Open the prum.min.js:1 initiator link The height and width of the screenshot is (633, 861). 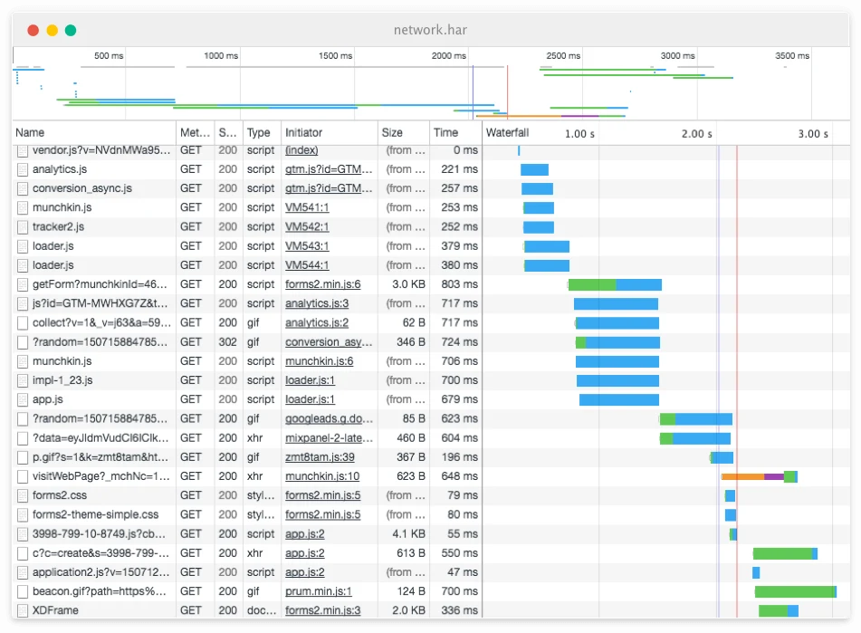319,591
